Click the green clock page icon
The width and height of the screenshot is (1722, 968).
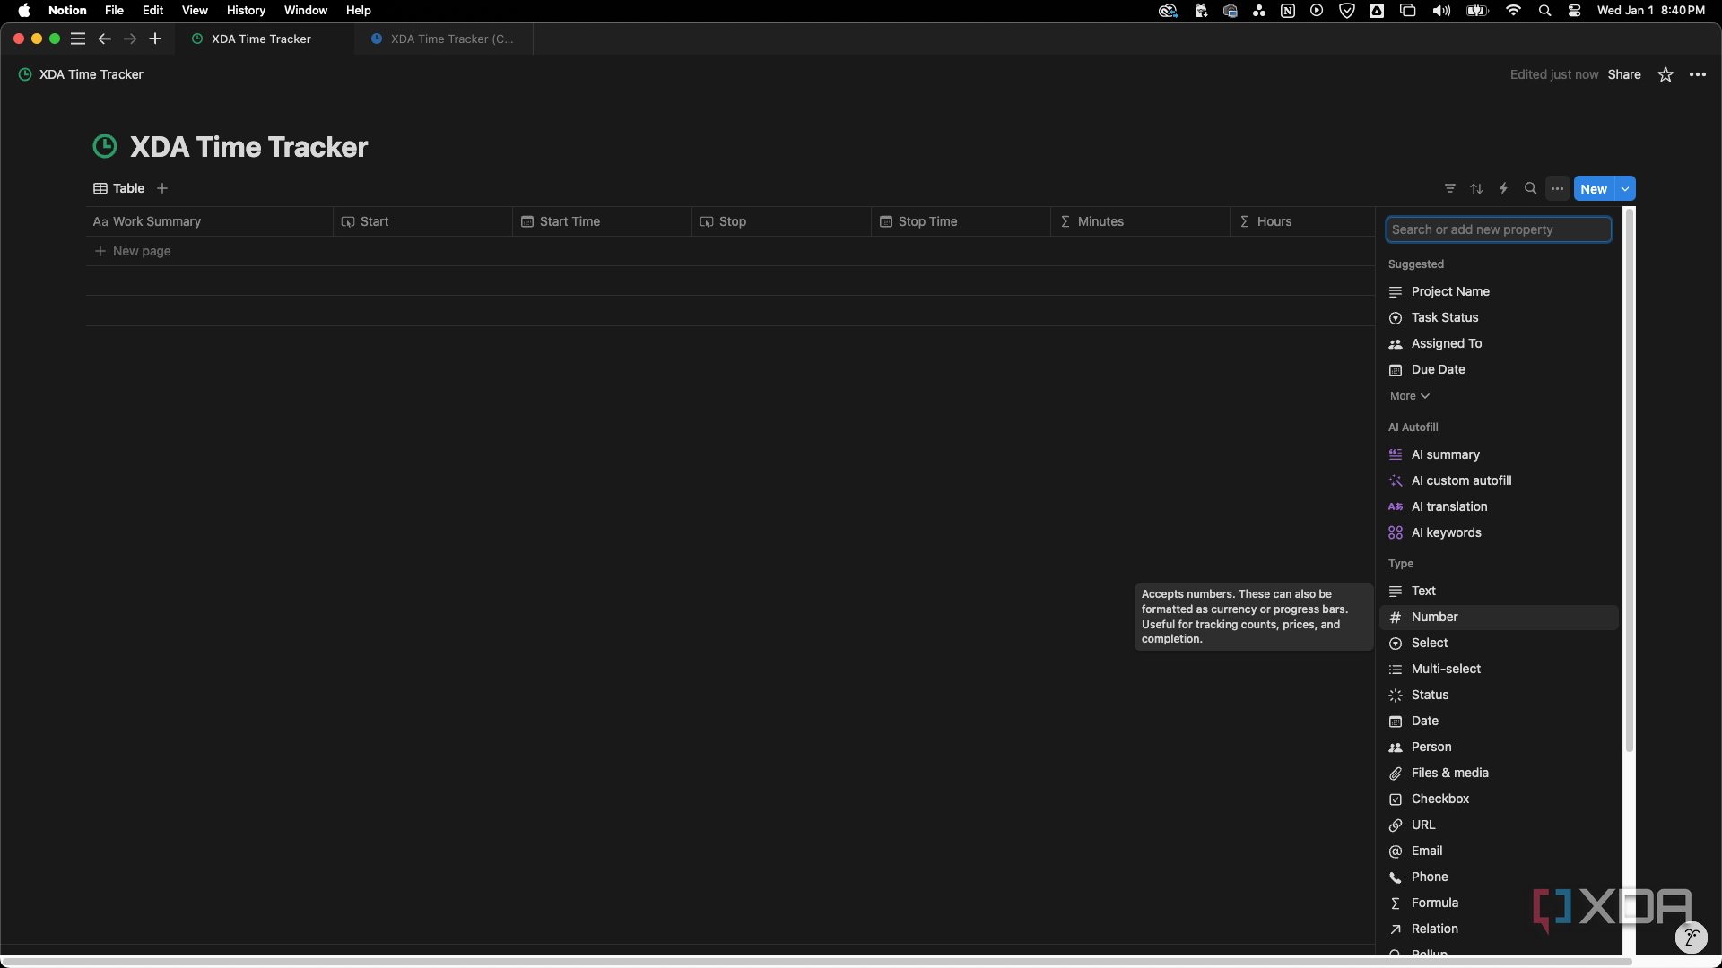pyautogui.click(x=105, y=146)
